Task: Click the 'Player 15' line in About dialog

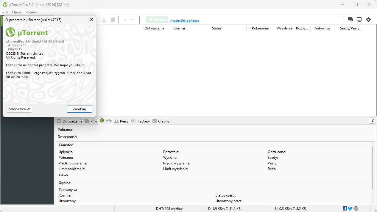Action: pyautogui.click(x=15, y=49)
